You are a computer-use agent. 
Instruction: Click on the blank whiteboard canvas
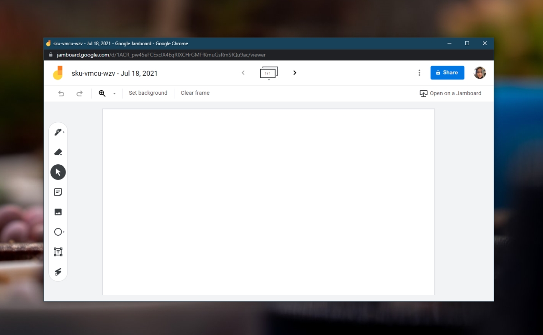269,202
